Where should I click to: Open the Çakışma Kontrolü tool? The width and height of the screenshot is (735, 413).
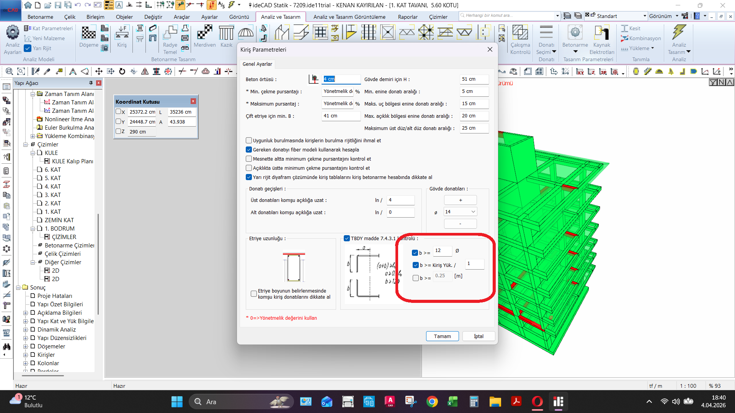point(520,33)
